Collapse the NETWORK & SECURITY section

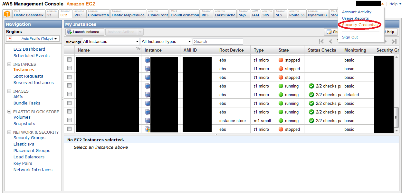point(9,132)
